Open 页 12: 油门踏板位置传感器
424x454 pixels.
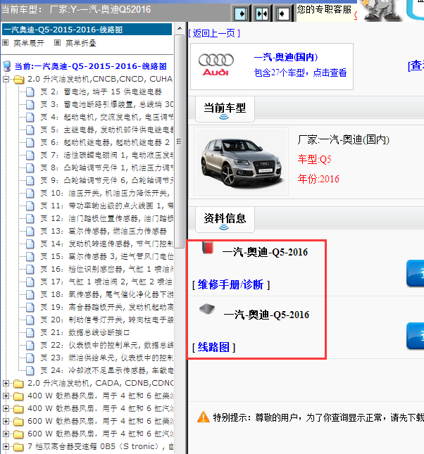pos(106,218)
